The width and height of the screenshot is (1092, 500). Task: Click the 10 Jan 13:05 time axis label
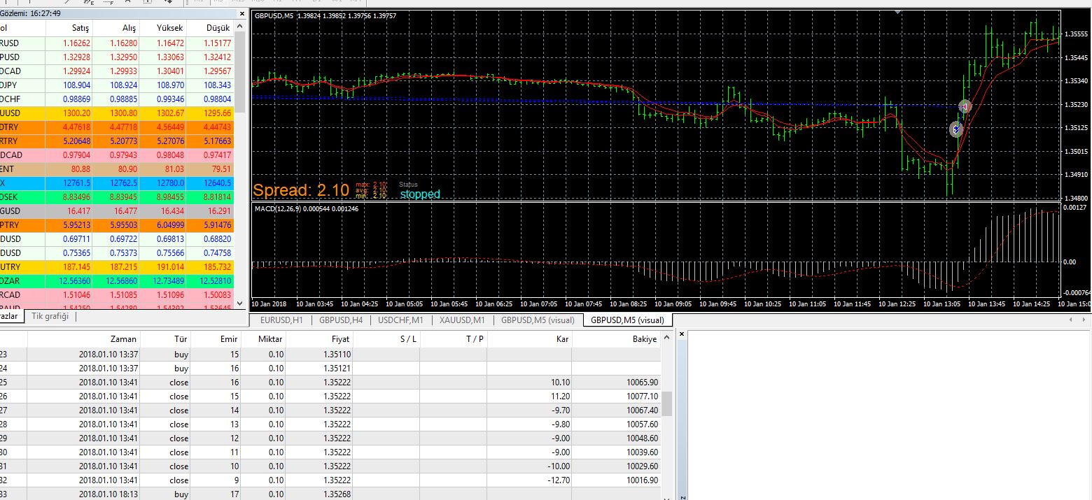tap(942, 304)
